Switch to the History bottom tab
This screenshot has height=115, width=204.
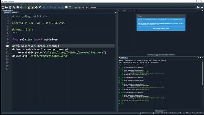[x=165, y=111]
